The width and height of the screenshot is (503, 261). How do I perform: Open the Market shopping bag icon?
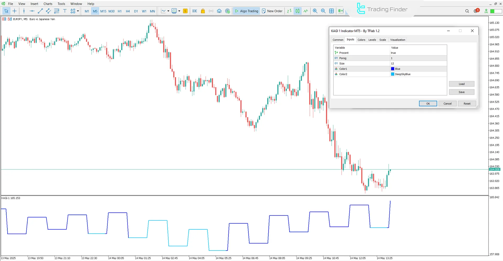click(203, 11)
